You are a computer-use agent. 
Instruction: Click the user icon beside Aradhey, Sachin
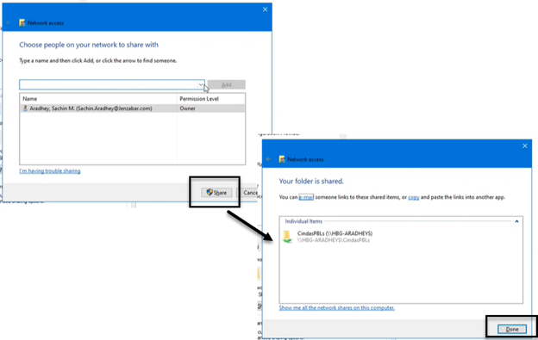click(25, 108)
